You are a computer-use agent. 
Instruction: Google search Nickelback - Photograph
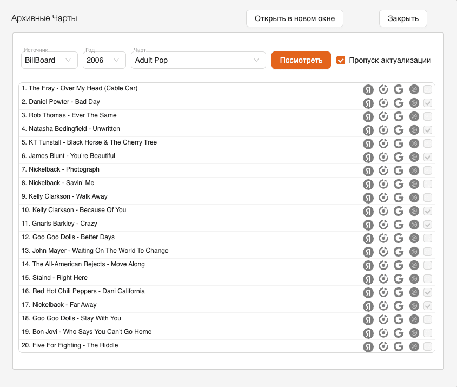click(399, 170)
